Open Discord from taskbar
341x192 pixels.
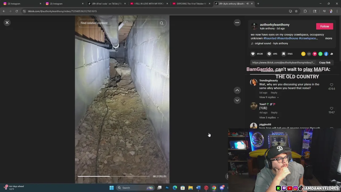222,188
